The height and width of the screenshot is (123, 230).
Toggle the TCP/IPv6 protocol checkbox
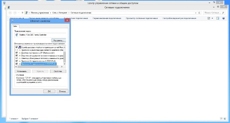click(17, 61)
